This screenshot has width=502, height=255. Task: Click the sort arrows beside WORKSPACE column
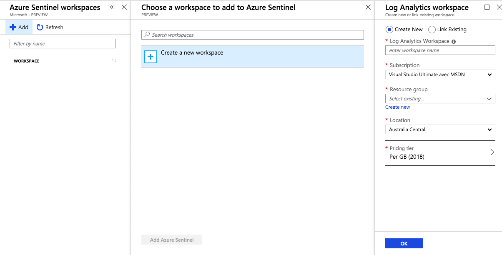(x=114, y=61)
